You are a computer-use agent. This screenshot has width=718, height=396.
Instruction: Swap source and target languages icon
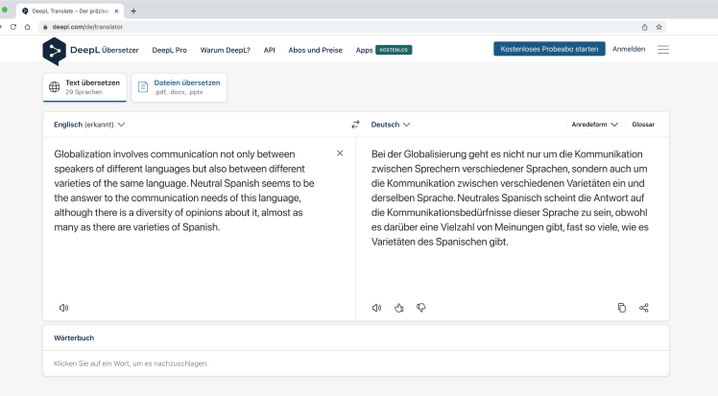(x=355, y=125)
